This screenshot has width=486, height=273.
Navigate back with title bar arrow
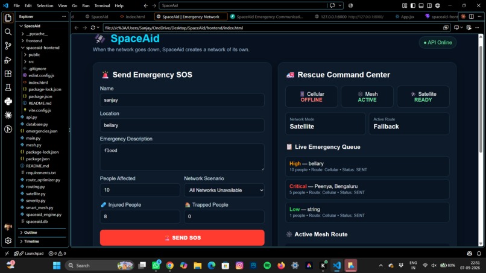click(x=146, y=5)
